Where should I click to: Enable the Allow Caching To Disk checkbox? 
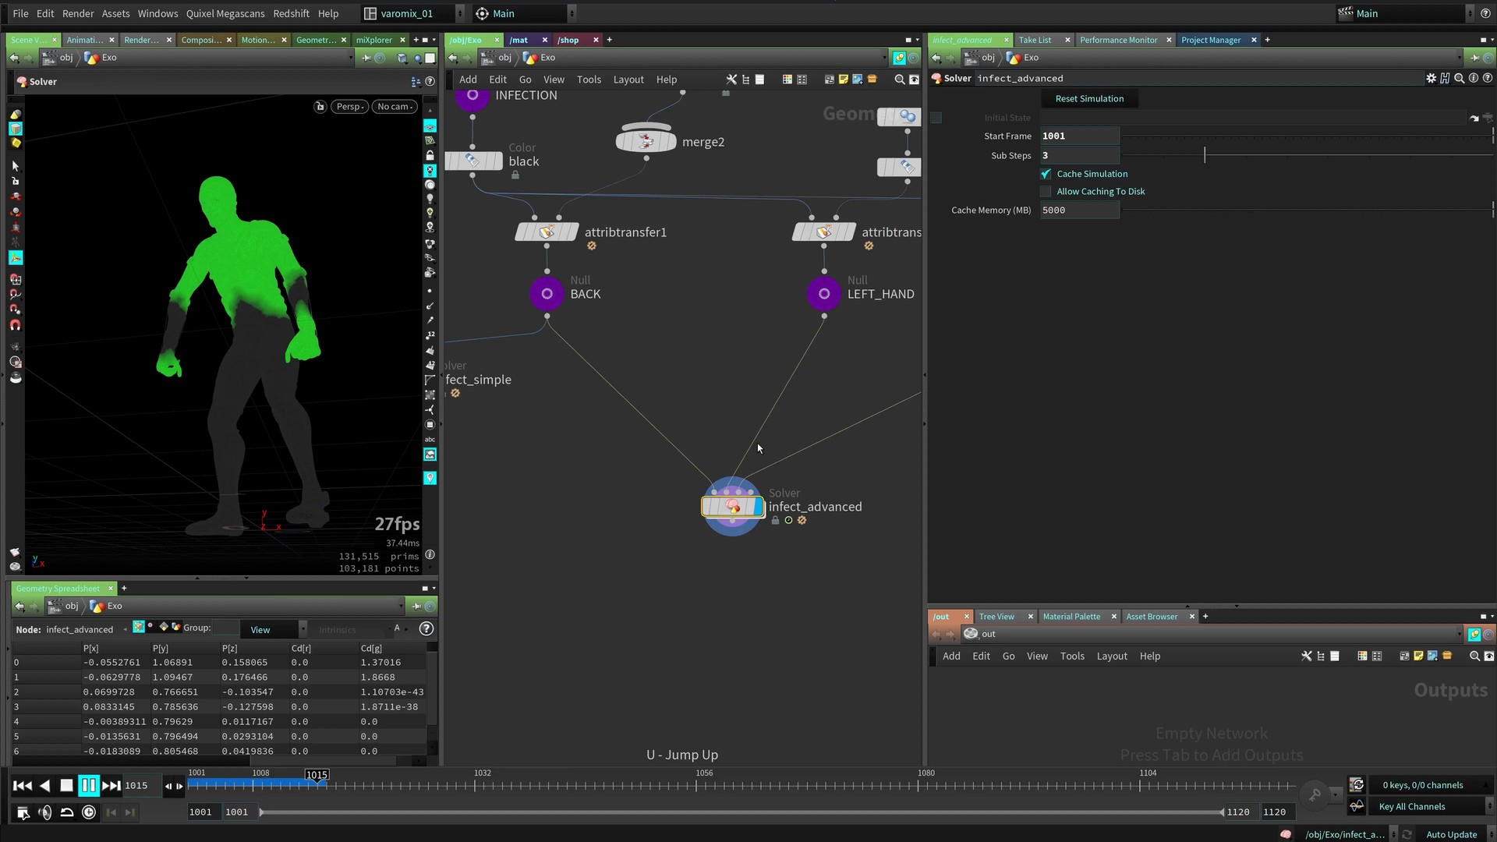click(1046, 192)
